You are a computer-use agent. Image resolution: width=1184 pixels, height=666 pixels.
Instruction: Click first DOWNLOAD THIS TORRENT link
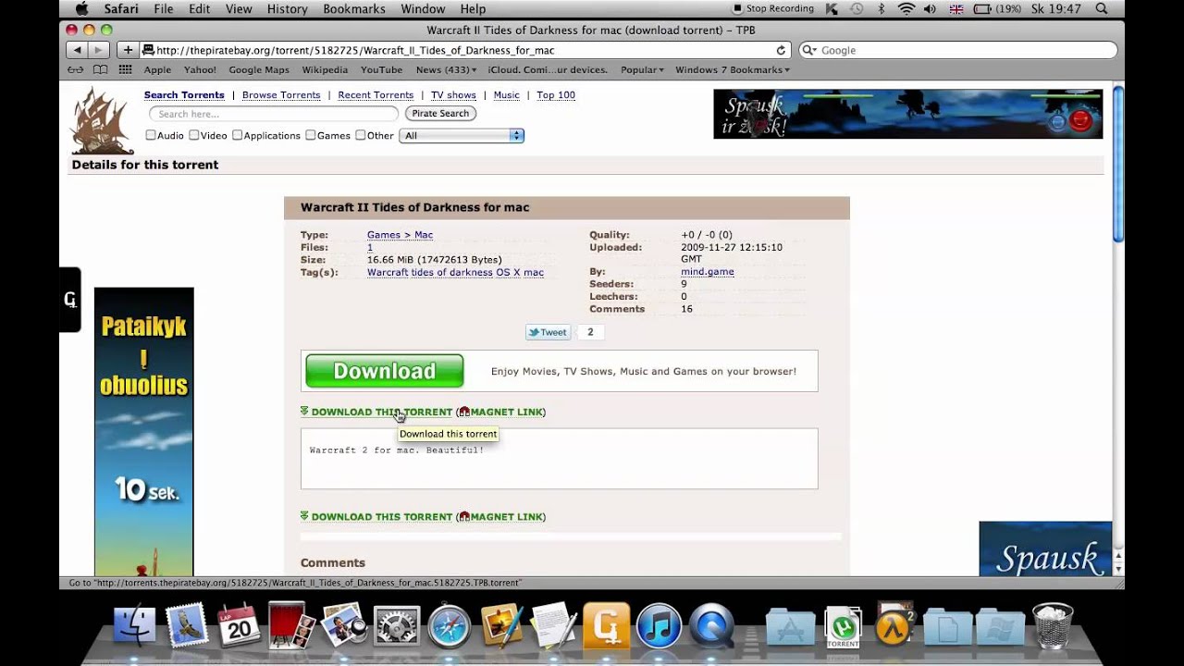pos(381,413)
